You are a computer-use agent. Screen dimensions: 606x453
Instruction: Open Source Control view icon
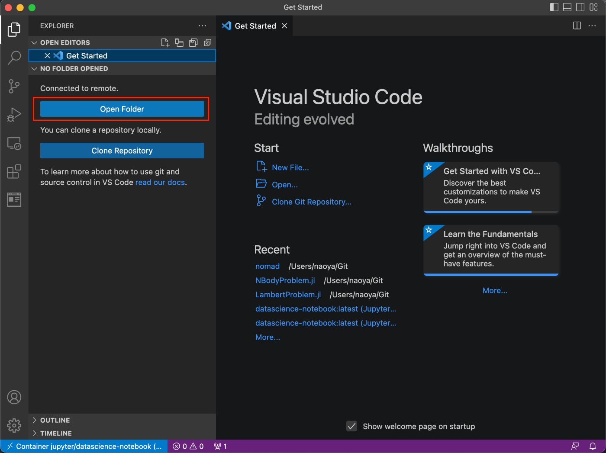click(14, 86)
